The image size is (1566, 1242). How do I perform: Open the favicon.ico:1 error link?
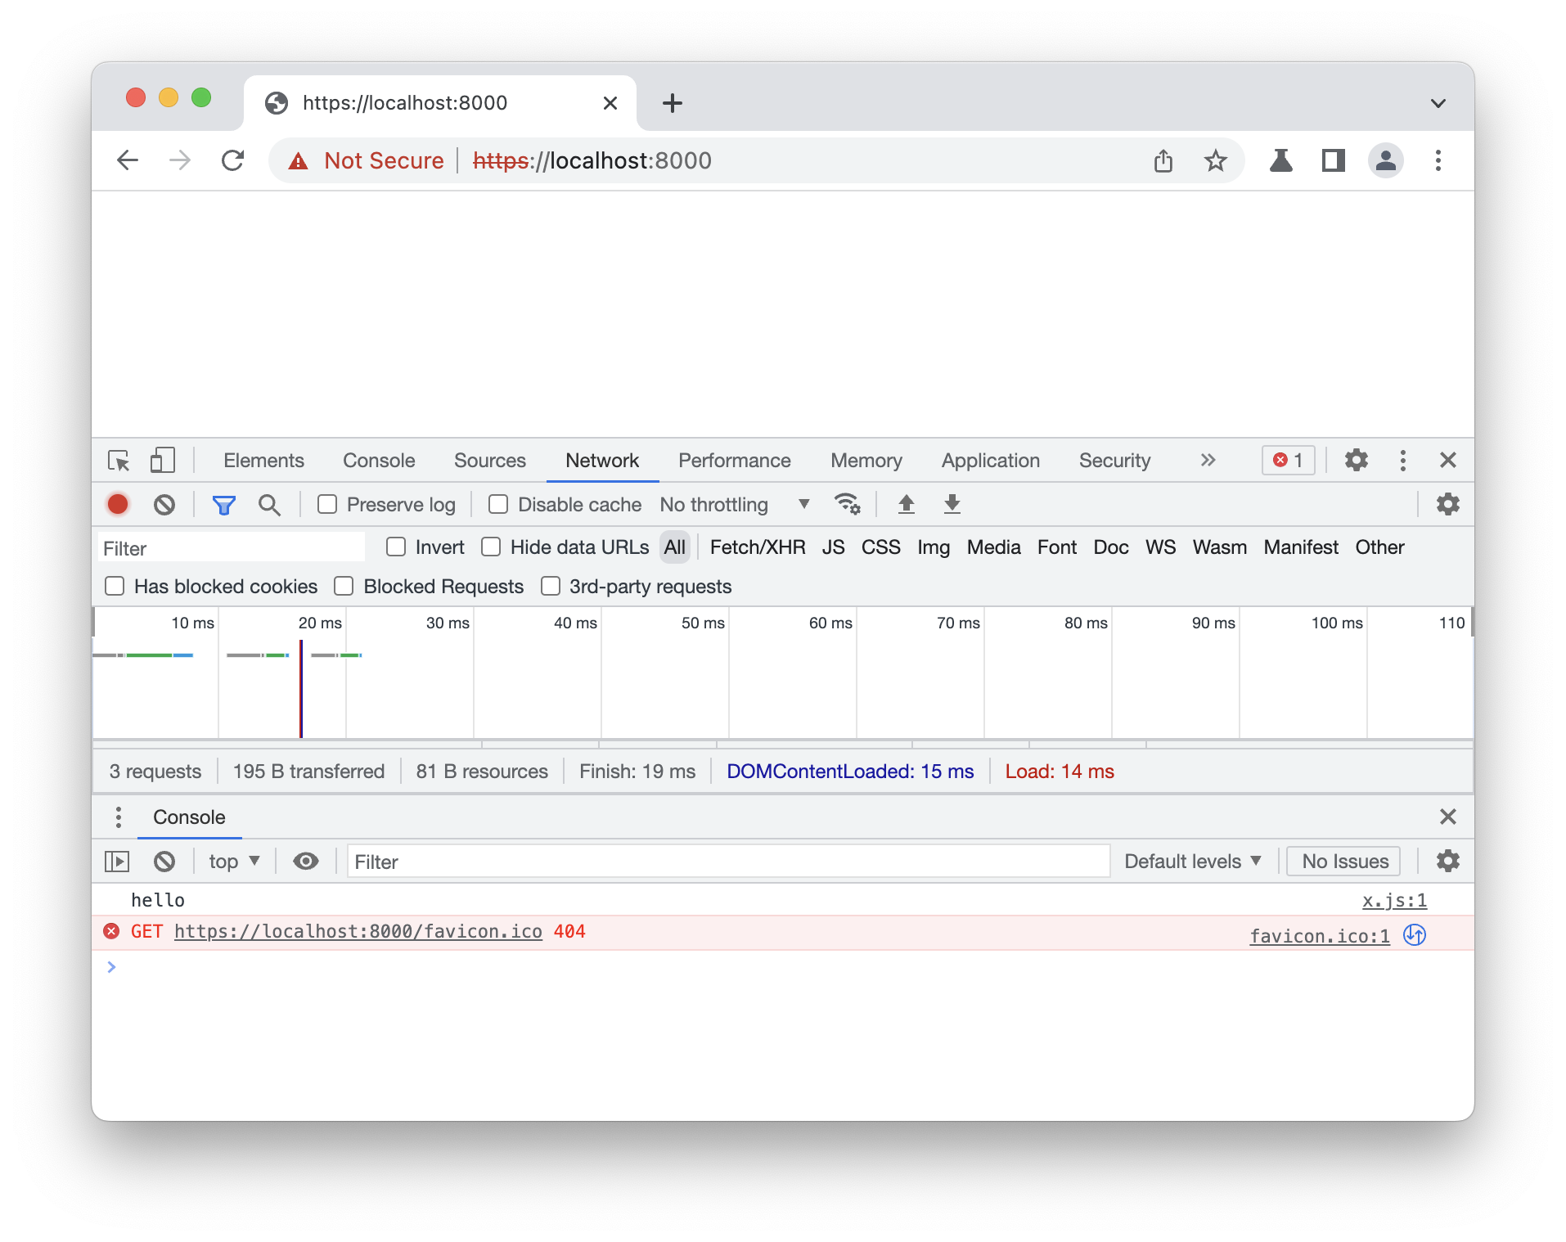1318,935
